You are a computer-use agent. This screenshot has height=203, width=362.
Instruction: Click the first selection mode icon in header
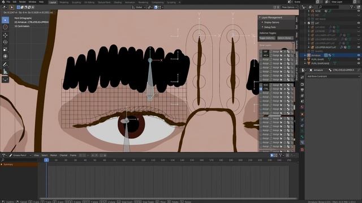click(x=19, y=7)
